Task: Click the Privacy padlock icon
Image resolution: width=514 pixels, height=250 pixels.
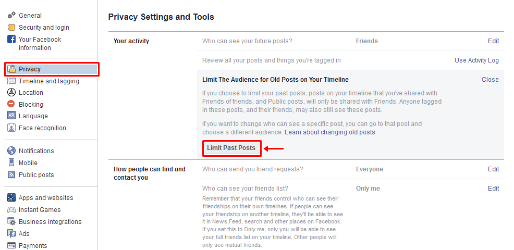Action: pyautogui.click(x=11, y=69)
